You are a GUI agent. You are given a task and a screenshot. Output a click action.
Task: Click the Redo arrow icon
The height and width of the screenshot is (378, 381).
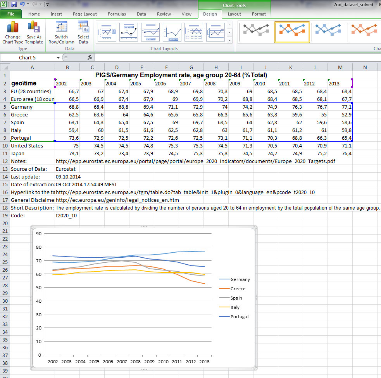[34, 4]
